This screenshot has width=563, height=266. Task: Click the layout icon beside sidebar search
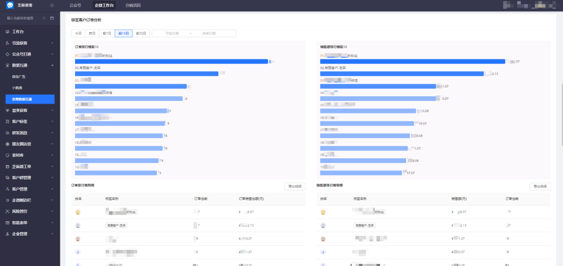click(x=52, y=18)
